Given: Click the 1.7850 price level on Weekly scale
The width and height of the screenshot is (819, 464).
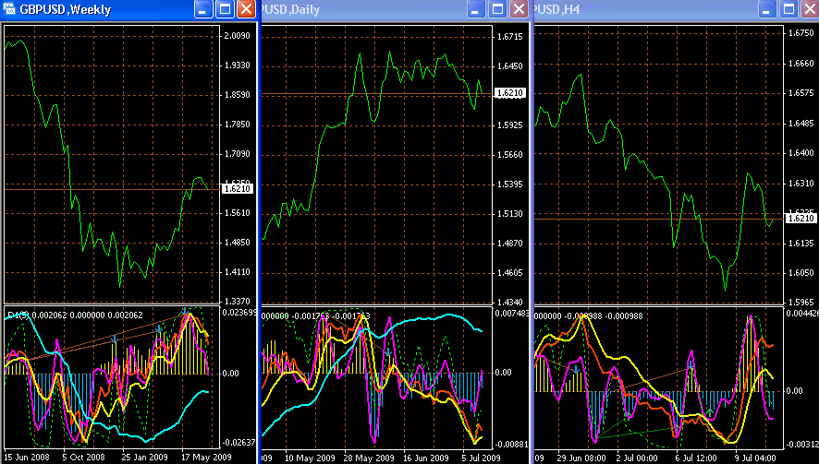Looking at the screenshot, I should [238, 125].
